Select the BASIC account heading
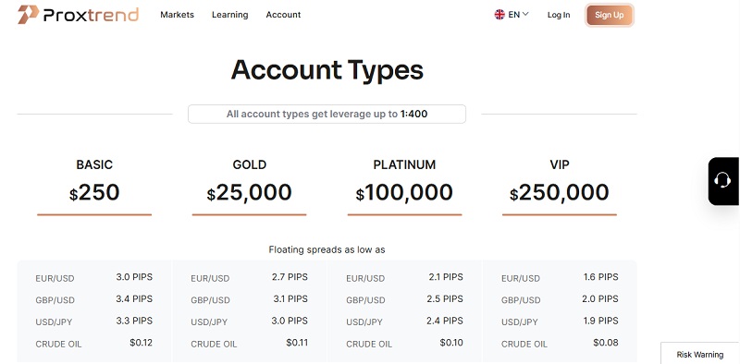Image resolution: width=740 pixels, height=364 pixels. [x=94, y=164]
